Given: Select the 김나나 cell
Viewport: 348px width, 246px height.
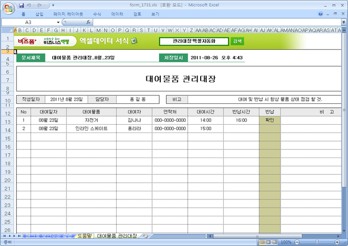Looking at the screenshot, I should click(x=134, y=120).
